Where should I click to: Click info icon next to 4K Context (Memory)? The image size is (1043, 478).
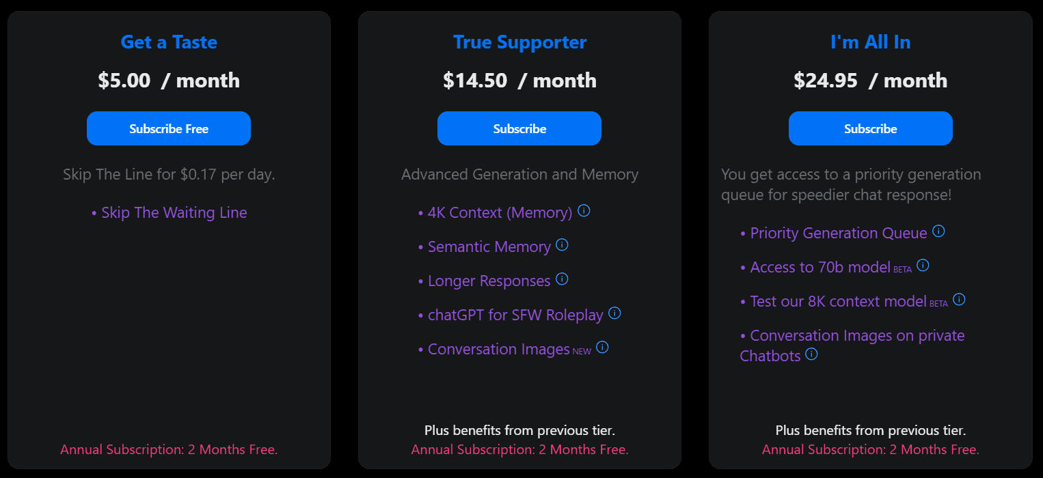click(584, 211)
